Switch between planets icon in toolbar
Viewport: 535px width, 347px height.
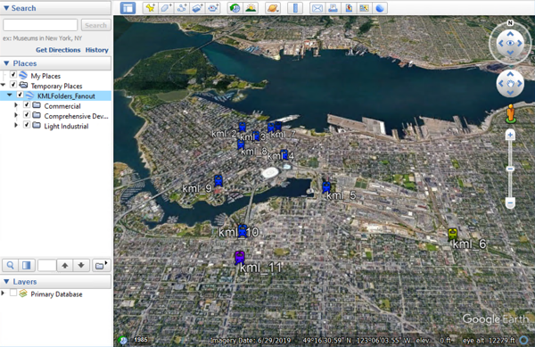(x=273, y=8)
